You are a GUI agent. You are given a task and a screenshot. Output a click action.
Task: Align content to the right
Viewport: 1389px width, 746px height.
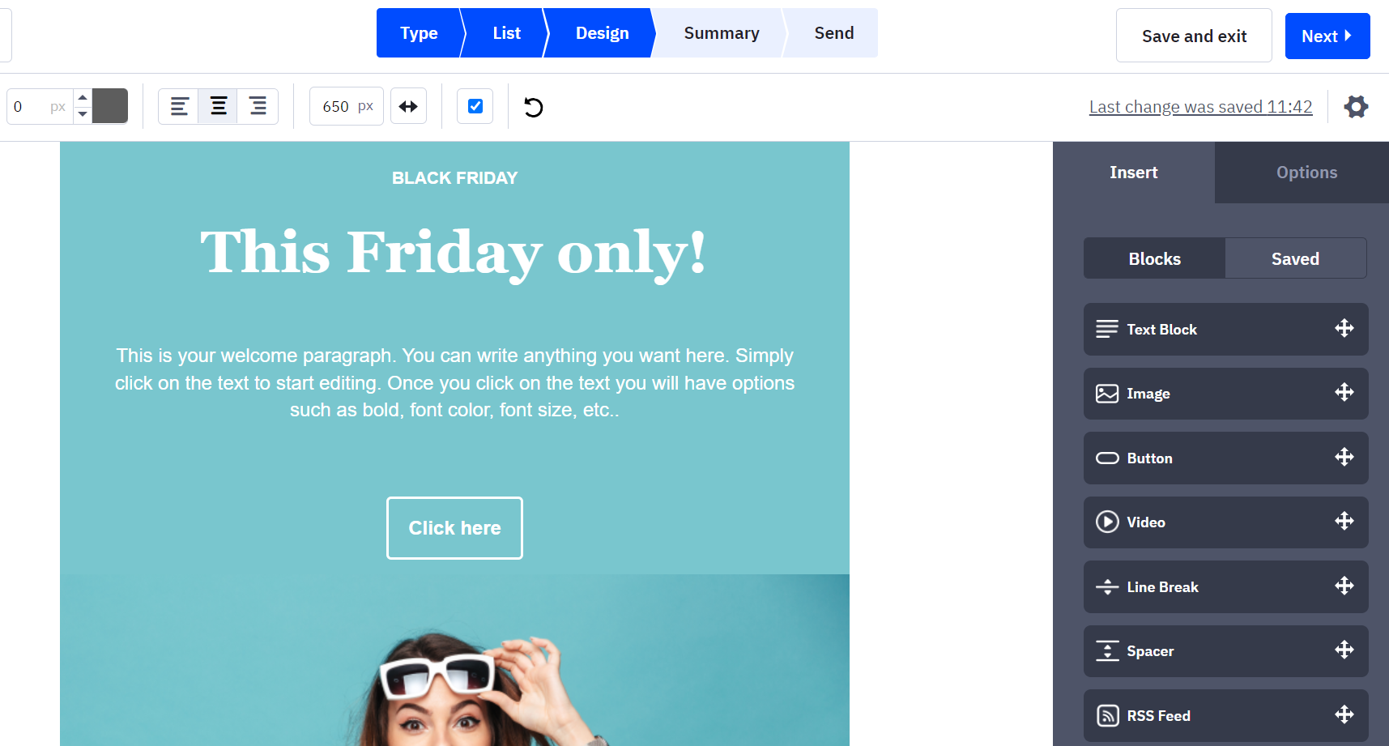click(x=258, y=106)
